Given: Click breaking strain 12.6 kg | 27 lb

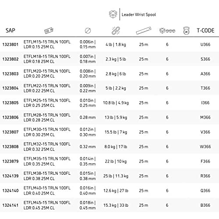Looking at the screenshot, I should tap(116, 191).
